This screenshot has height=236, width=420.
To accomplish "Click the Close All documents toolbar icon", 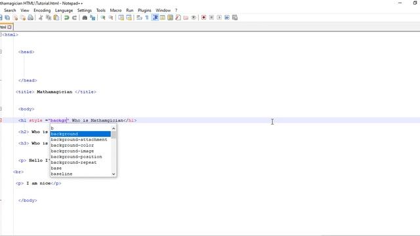I will [23, 18].
